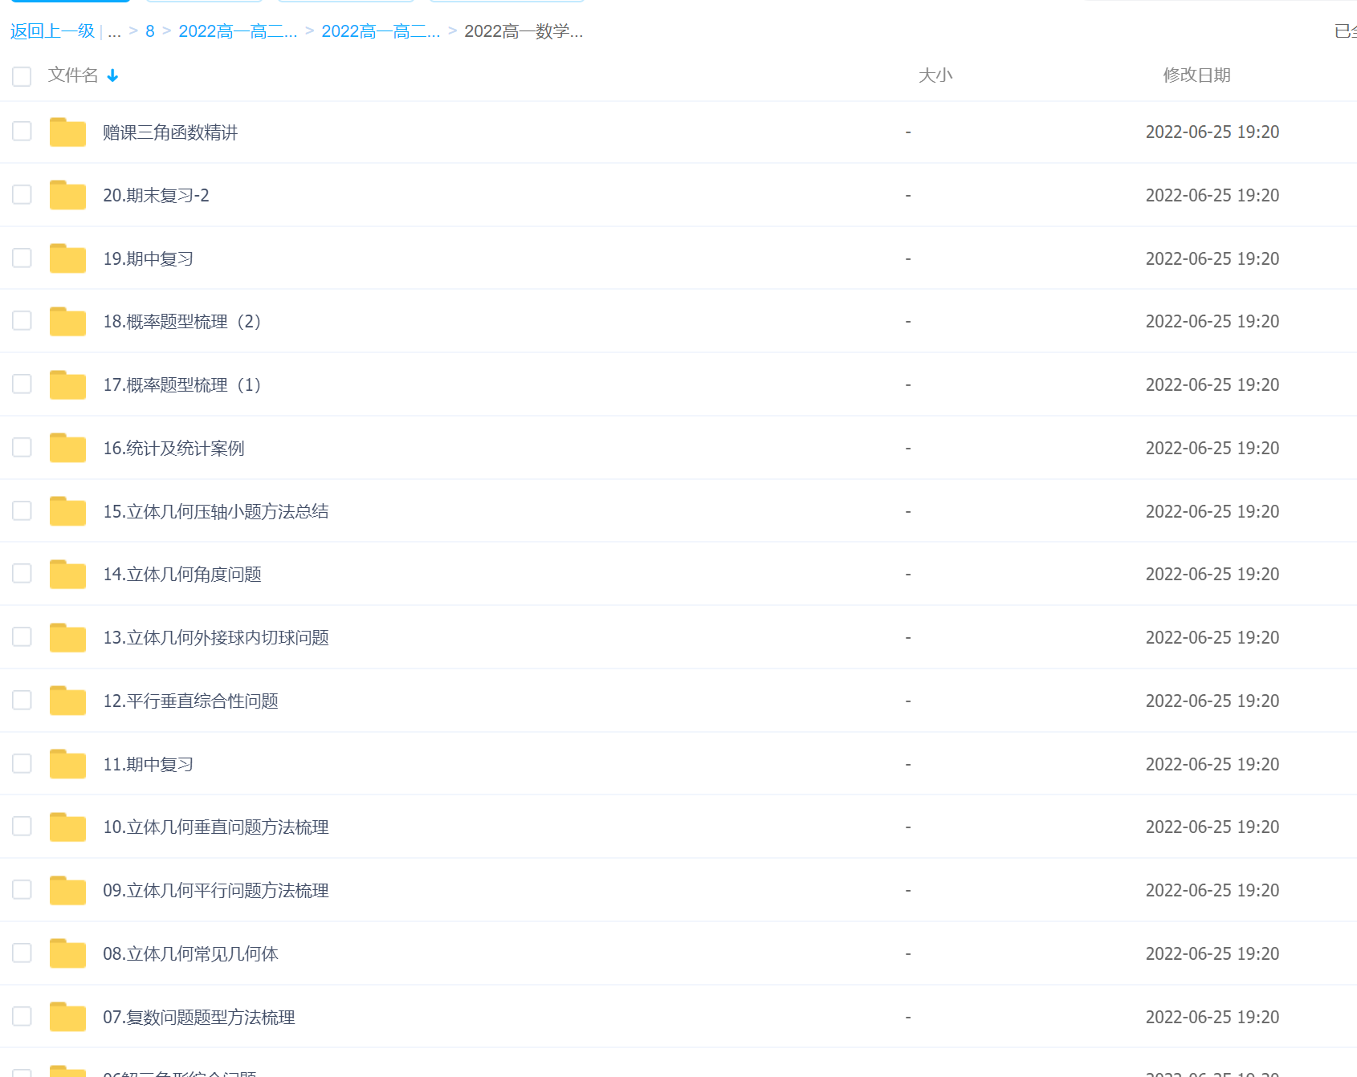Open folder name 12.平行垂直综合性问题
This screenshot has width=1357, height=1077.
pos(190,701)
